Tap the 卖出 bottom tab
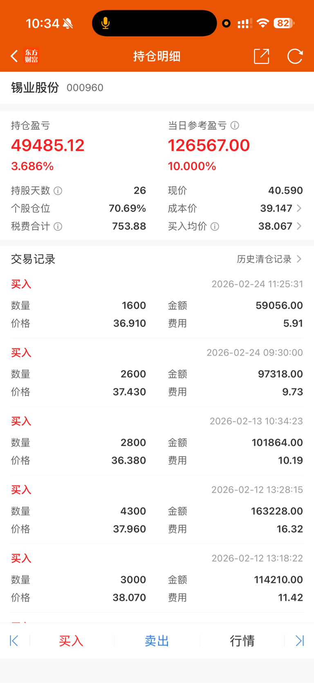Screen dimensions: 314x683 coord(157,640)
